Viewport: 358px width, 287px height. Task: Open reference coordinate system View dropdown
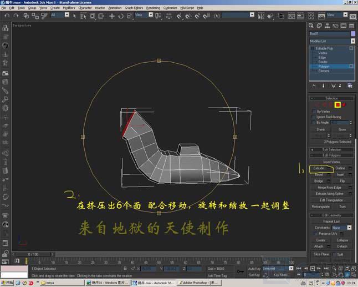[151, 14]
